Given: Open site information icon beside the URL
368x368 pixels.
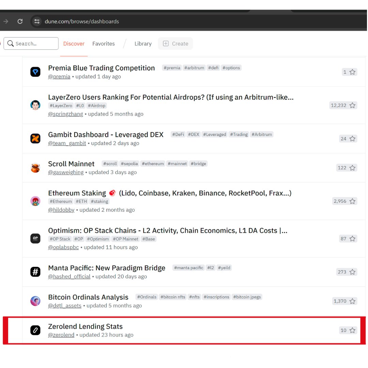Looking at the screenshot, I should point(37,21).
